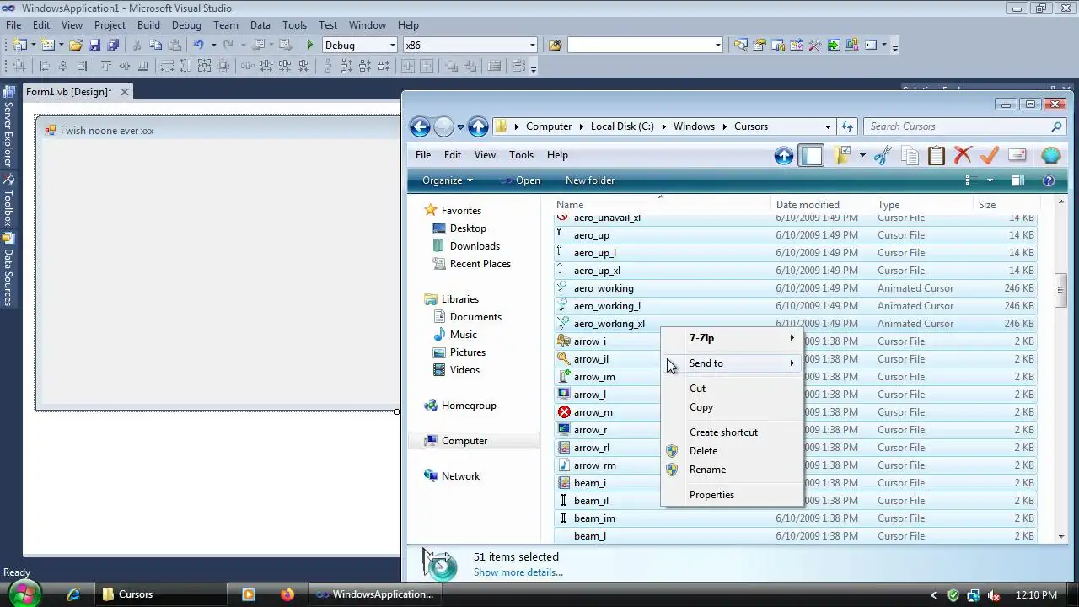Open Visual Studio Debug menu
1079x607 pixels.
(186, 25)
